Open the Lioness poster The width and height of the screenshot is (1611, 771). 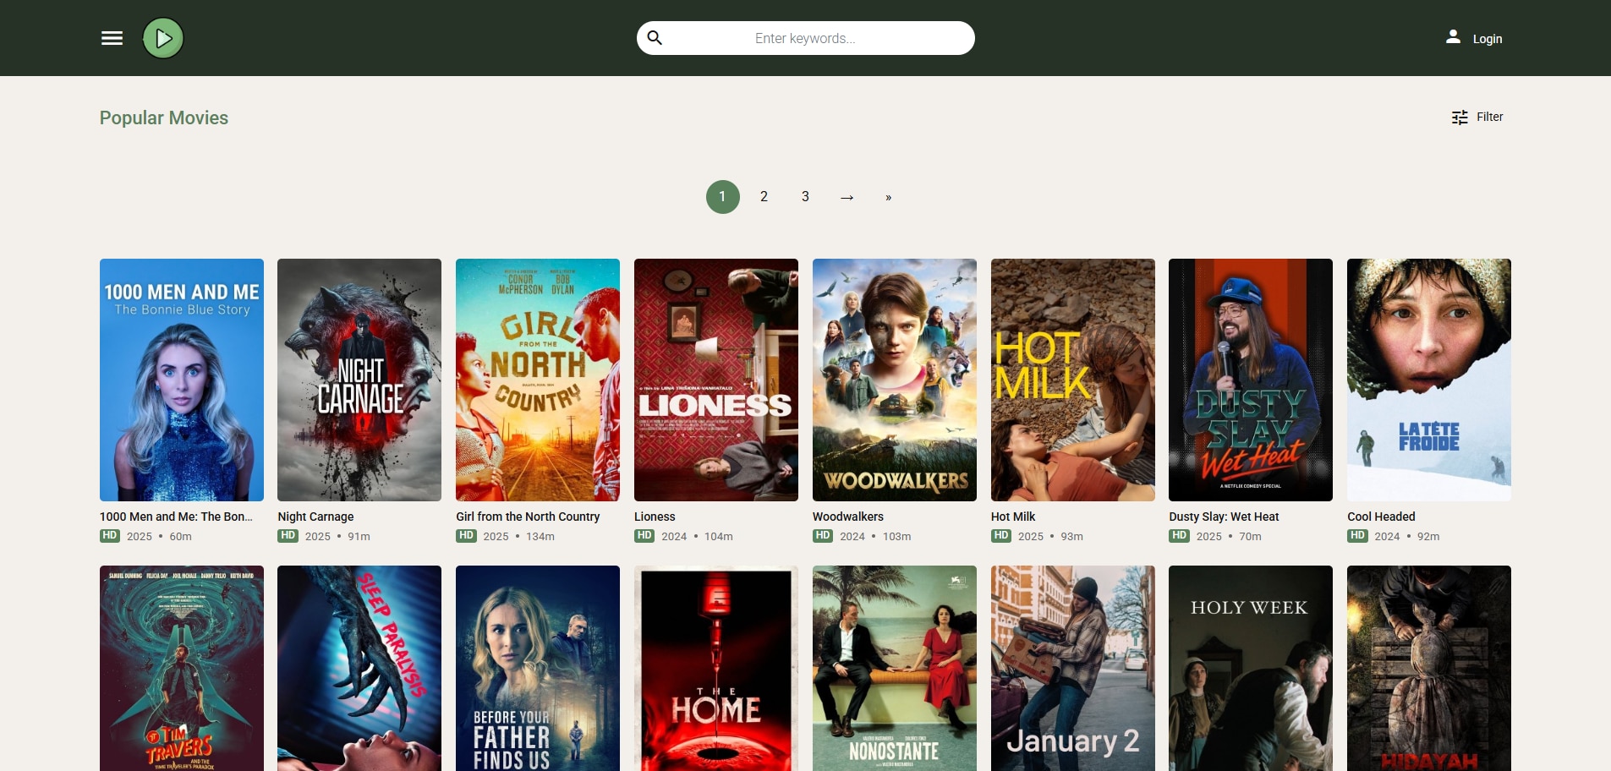pyautogui.click(x=716, y=380)
